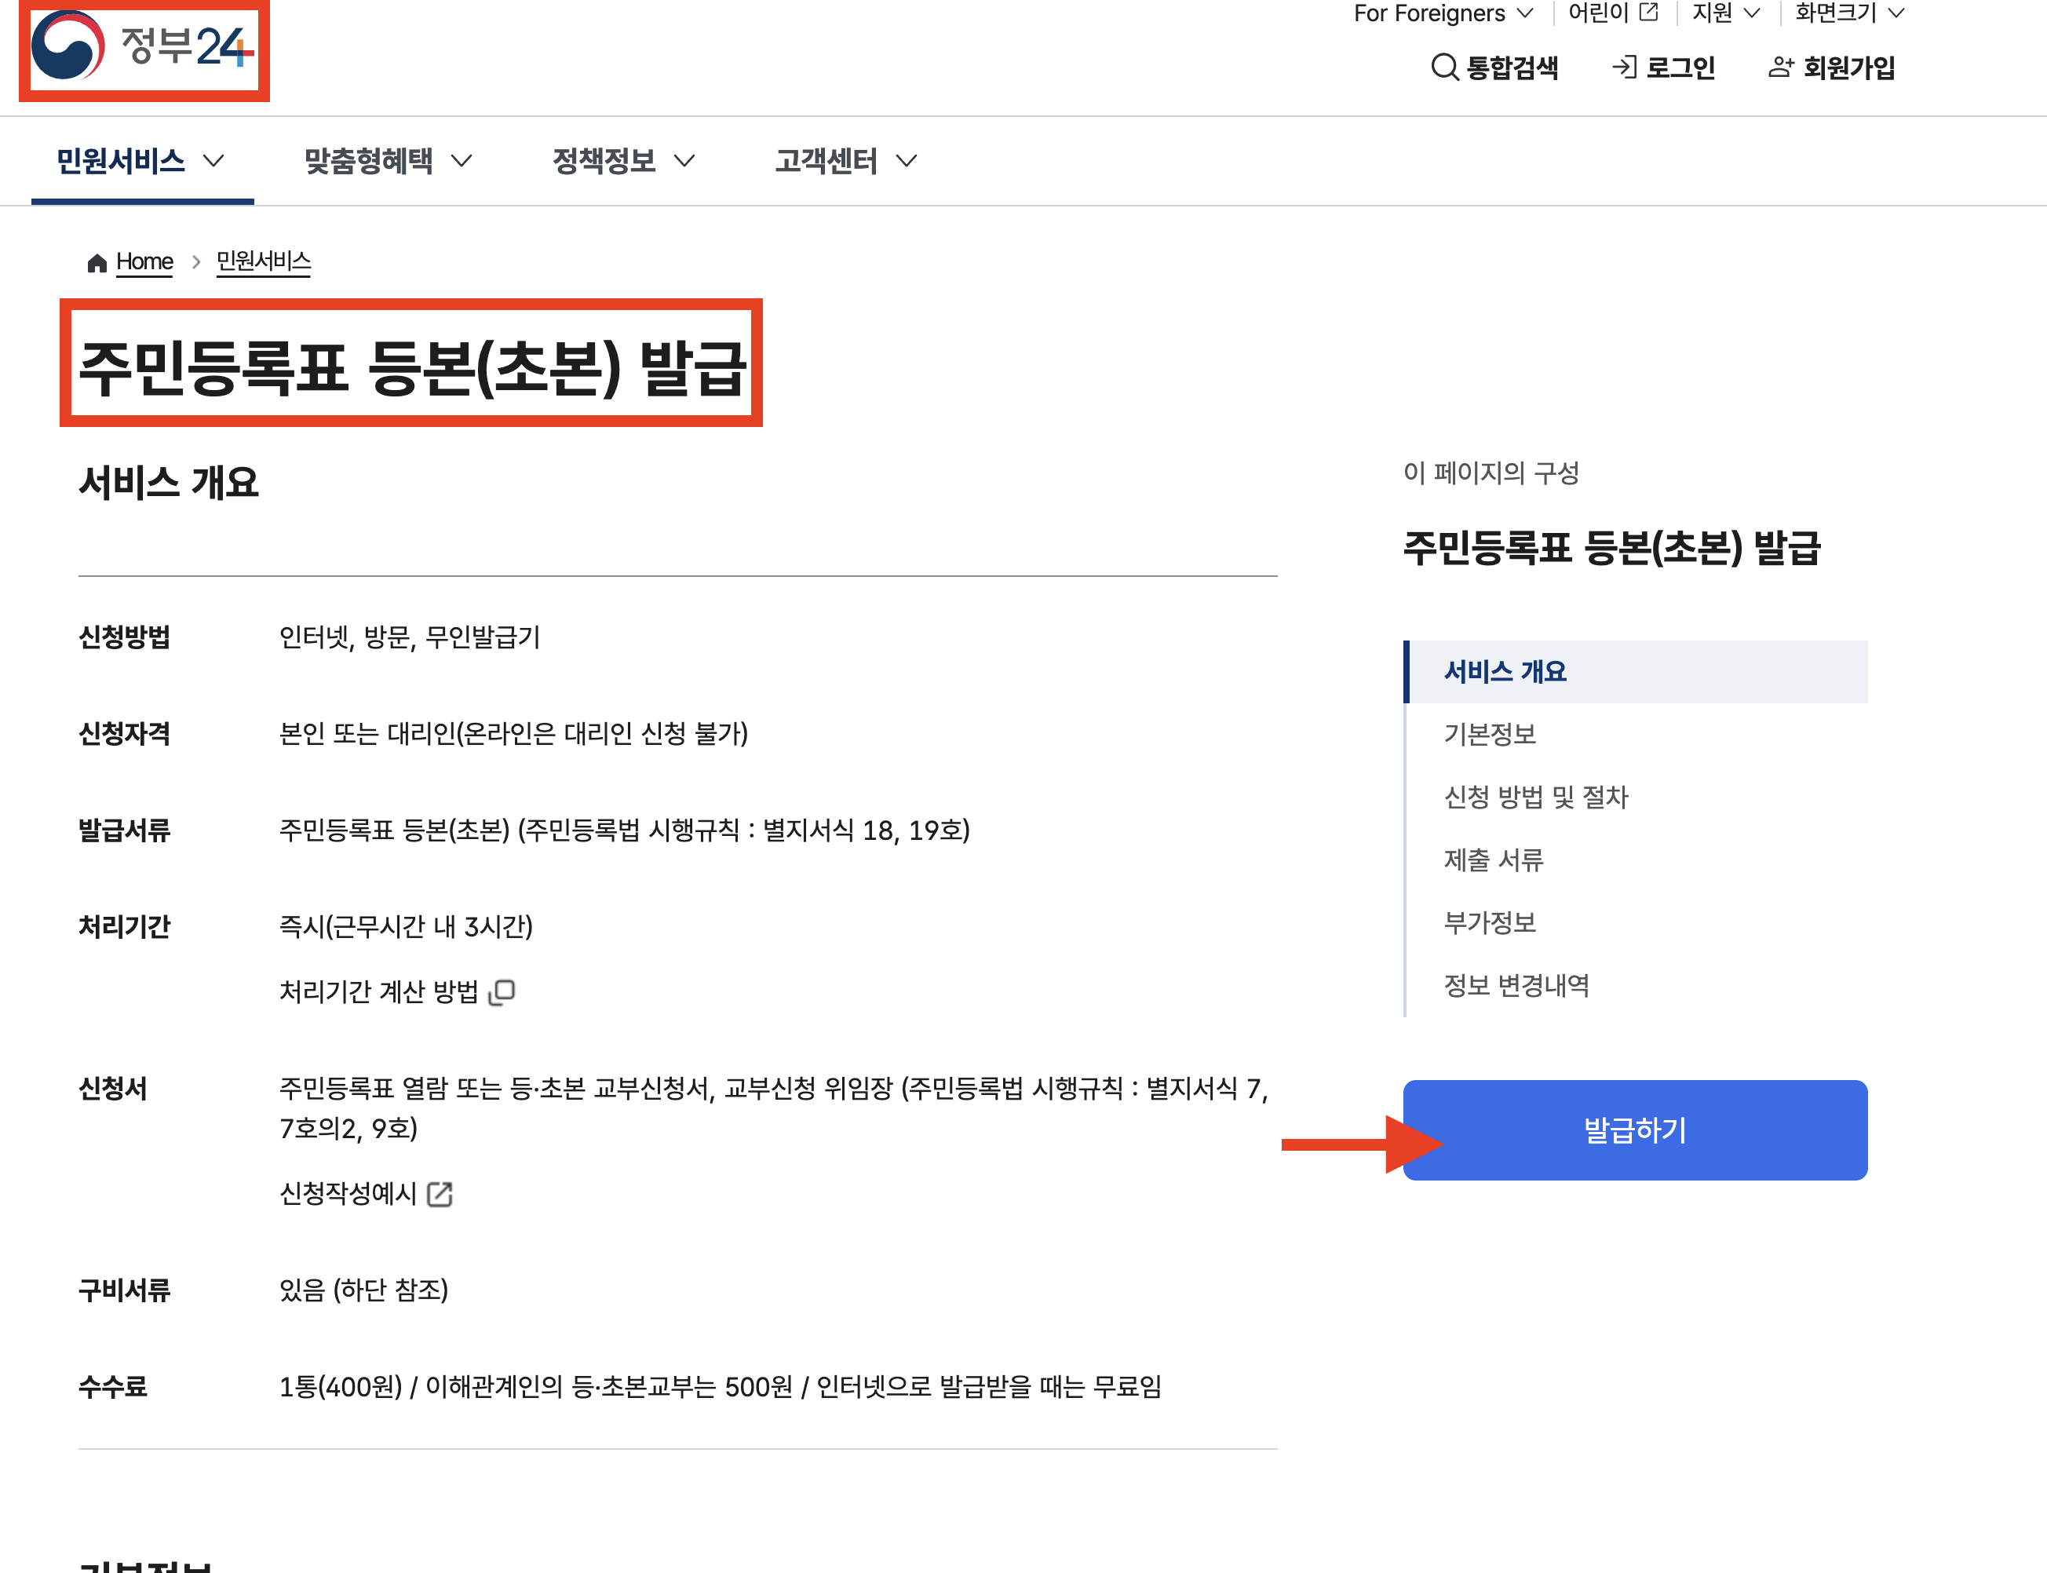Open the 민원서비스 main menu
Screen dimensions: 2047x1573
pos(140,161)
